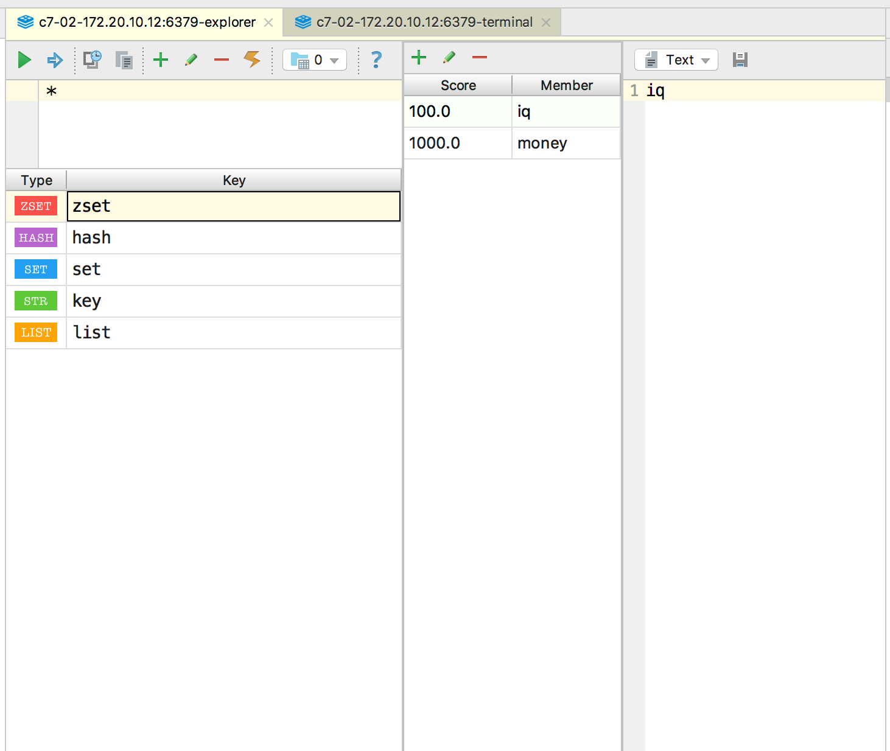Open the Text format dropdown
The height and width of the screenshot is (751, 890).
[676, 60]
